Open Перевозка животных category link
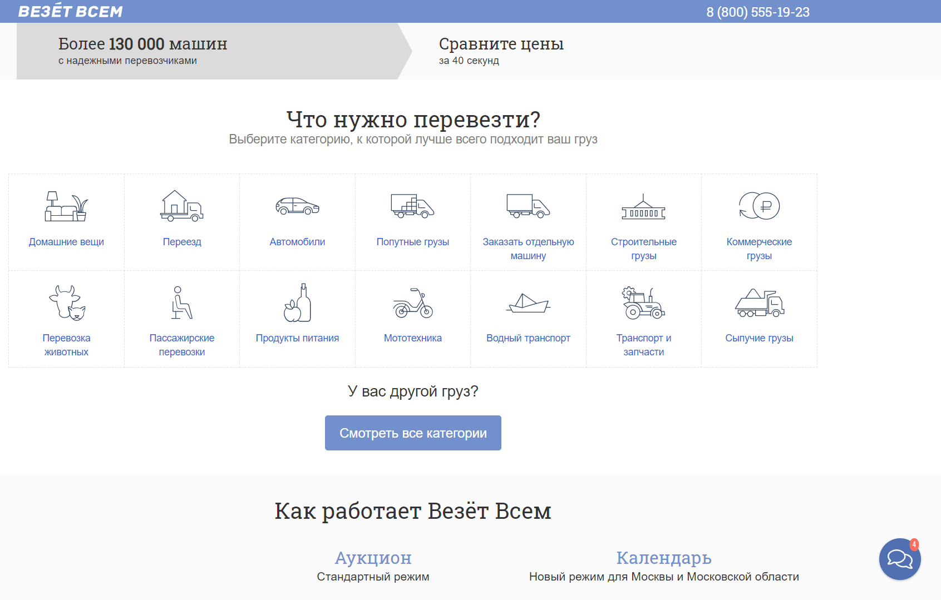Image resolution: width=941 pixels, height=600 pixels. [66, 345]
